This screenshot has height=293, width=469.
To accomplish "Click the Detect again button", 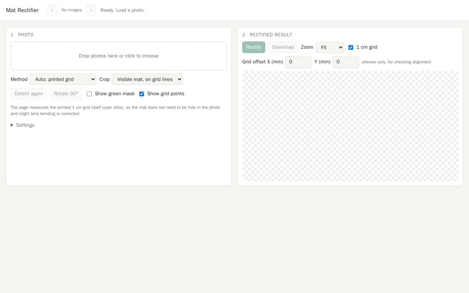I will (x=29, y=94).
